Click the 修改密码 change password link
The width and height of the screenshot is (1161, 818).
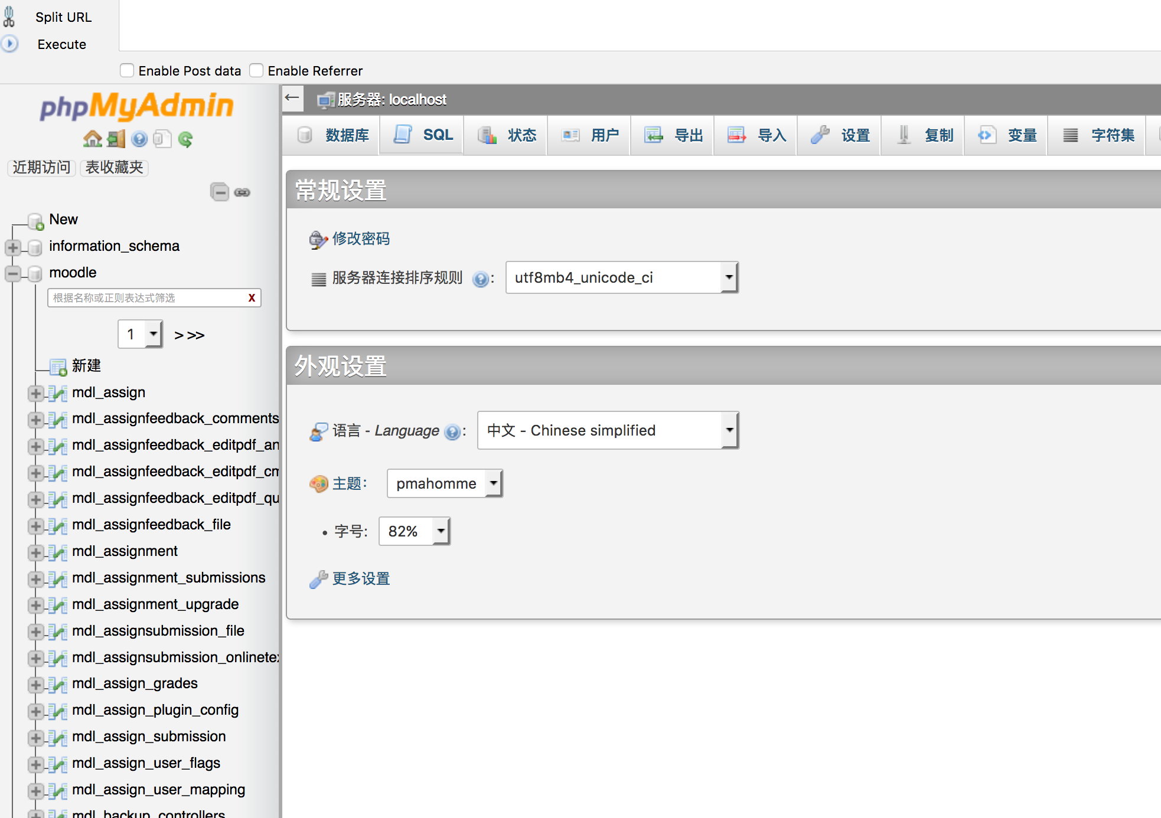(x=361, y=238)
